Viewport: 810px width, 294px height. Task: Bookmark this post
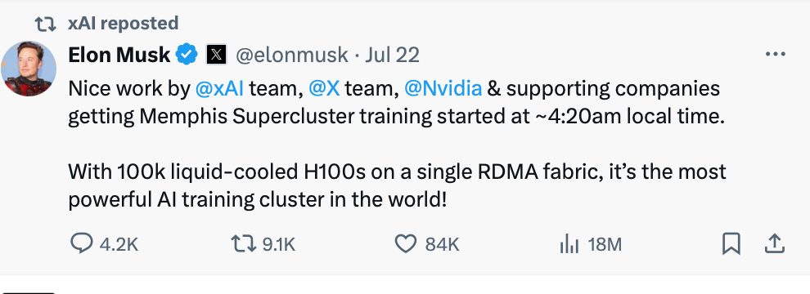click(x=731, y=244)
